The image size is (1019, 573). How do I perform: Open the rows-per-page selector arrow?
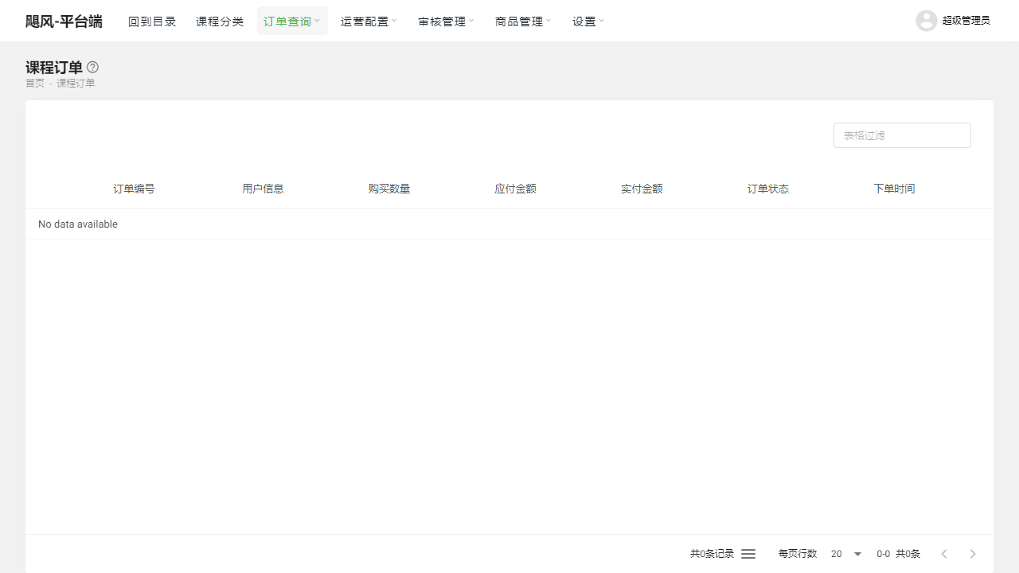pyautogui.click(x=857, y=553)
